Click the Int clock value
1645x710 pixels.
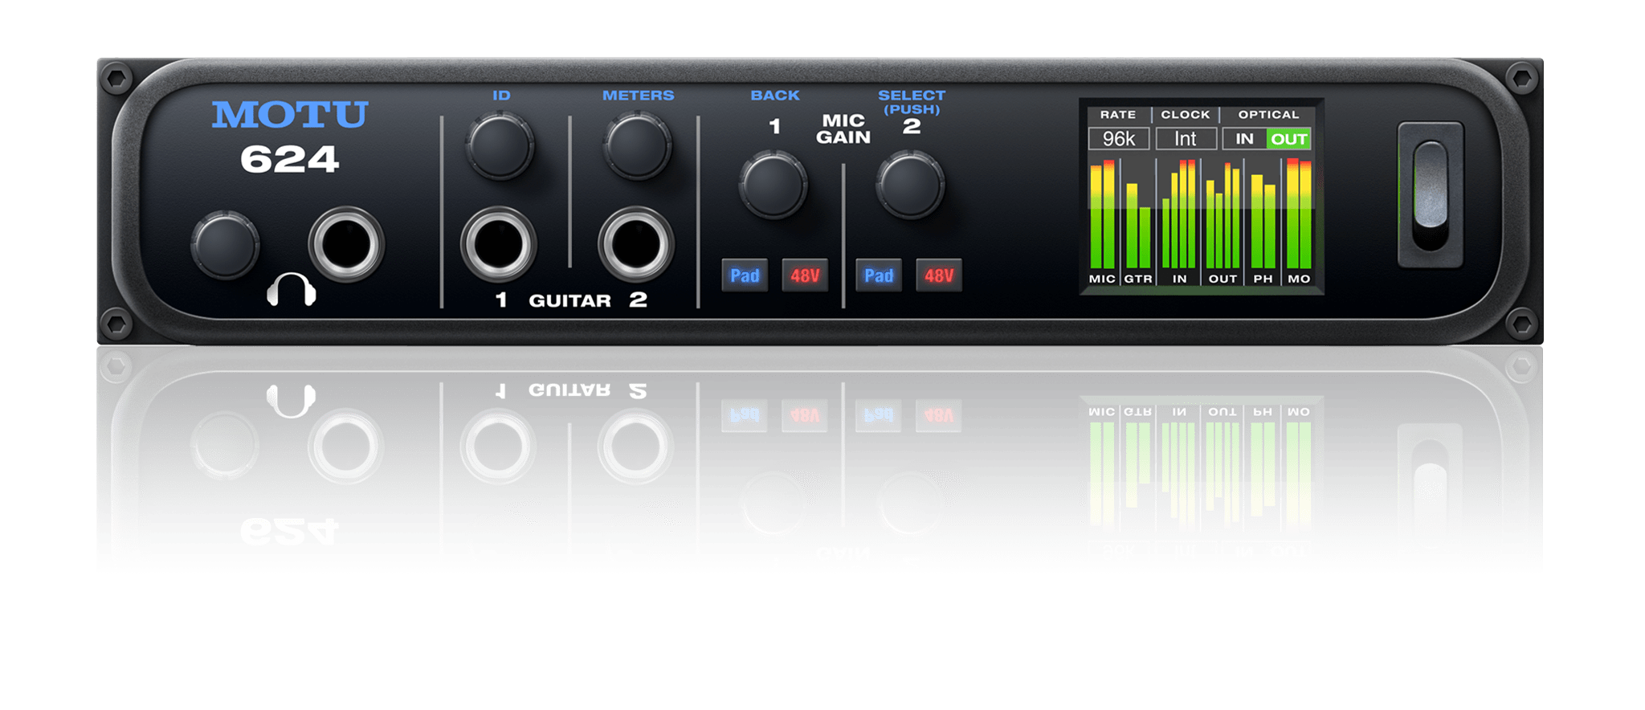tap(1186, 139)
